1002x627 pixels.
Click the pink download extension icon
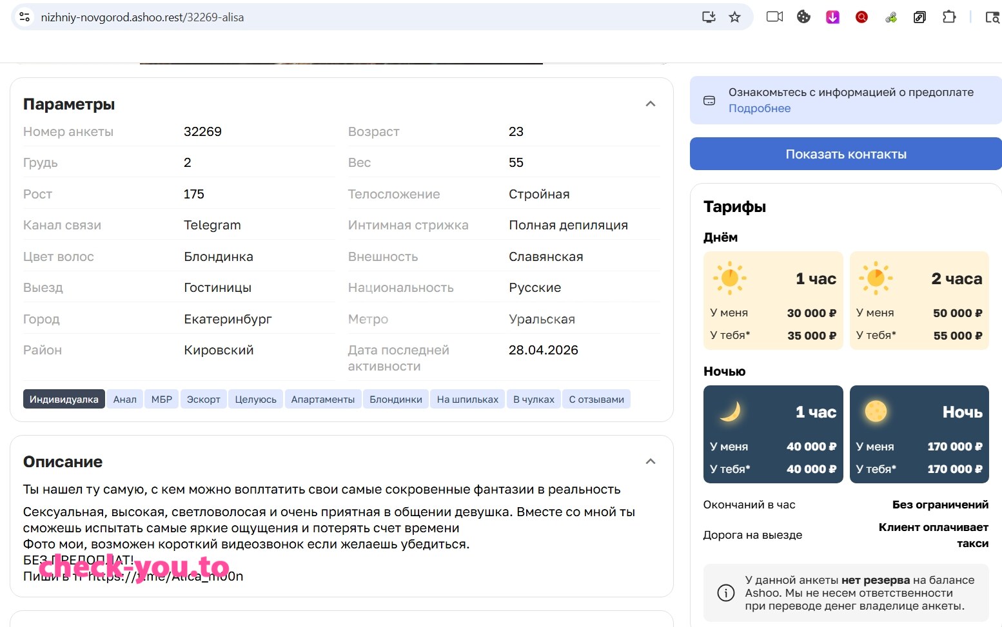[832, 17]
